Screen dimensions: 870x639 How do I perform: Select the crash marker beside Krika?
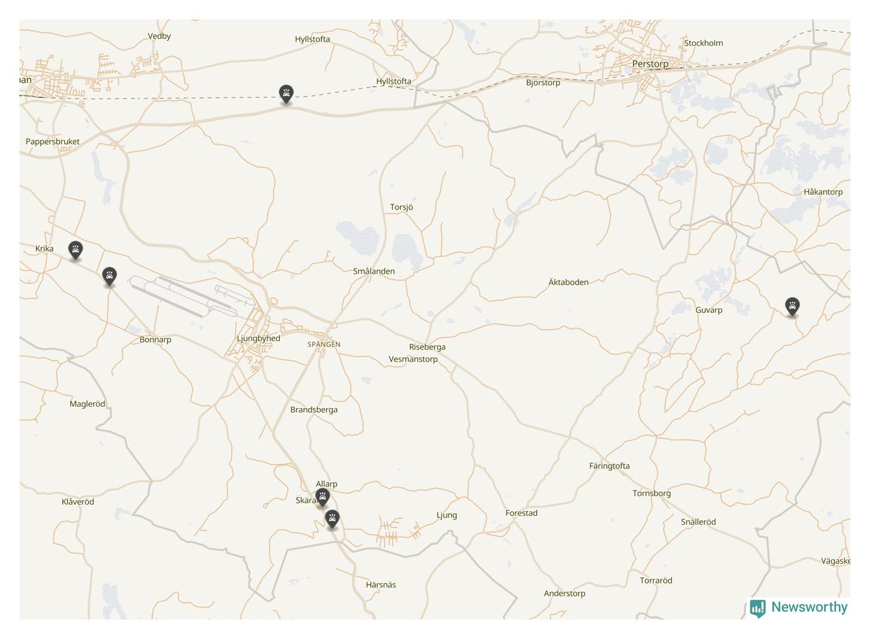click(x=76, y=250)
